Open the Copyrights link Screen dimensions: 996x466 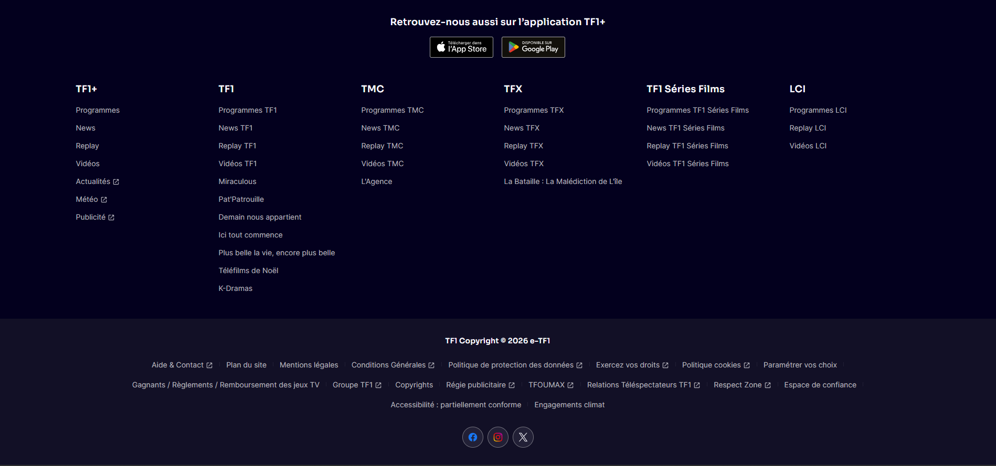[414, 385]
